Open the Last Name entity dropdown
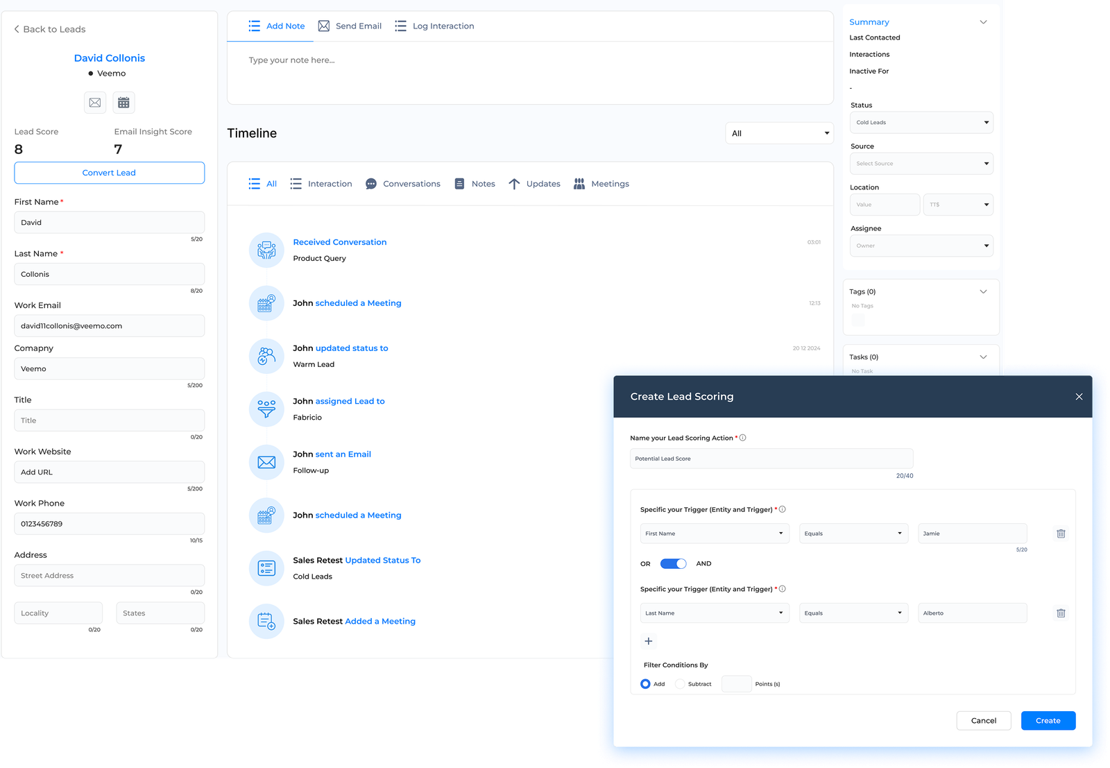Screen dimensions: 1110x768 tap(715, 613)
